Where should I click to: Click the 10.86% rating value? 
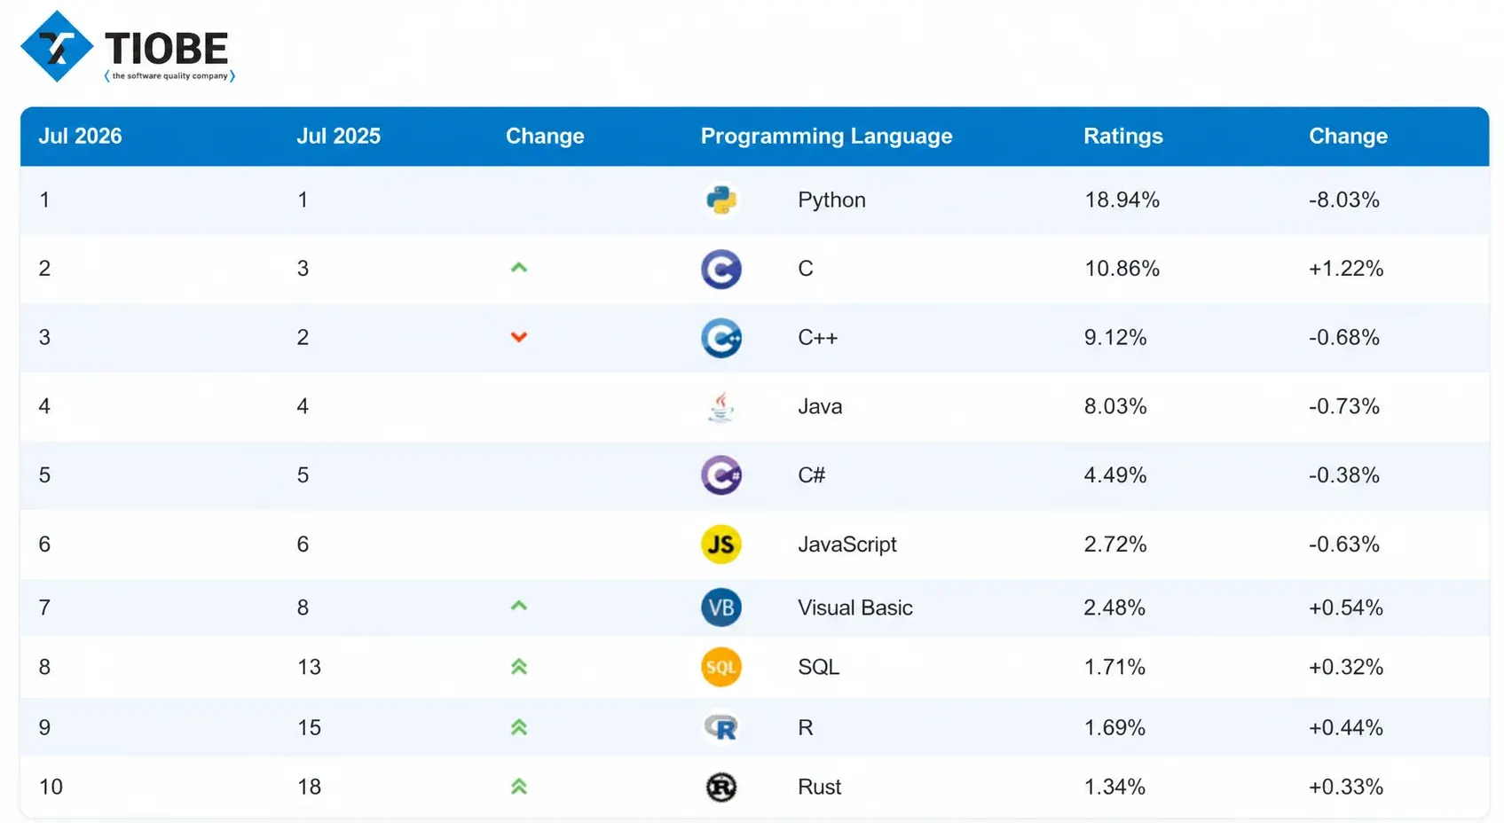[x=1122, y=268]
